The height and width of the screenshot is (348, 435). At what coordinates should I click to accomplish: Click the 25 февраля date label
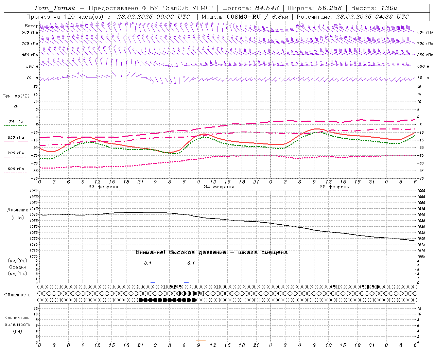click(x=334, y=187)
